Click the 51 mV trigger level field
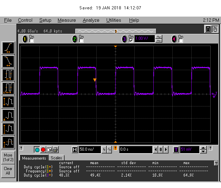 click(190, 150)
